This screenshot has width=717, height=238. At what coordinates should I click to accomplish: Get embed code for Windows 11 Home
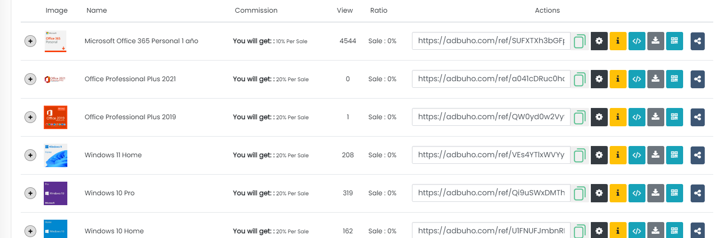(x=636, y=155)
